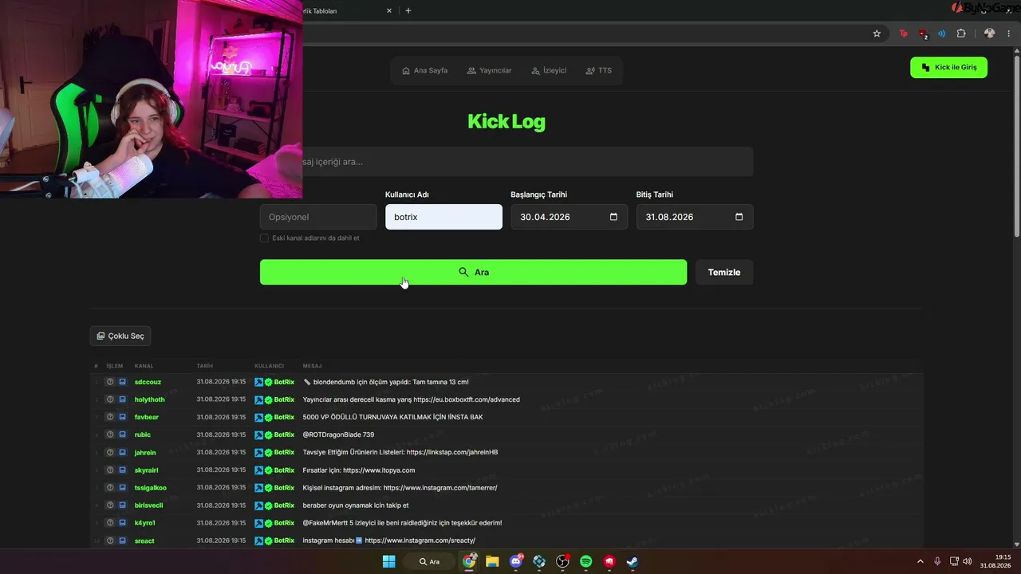This screenshot has width=1021, height=574.
Task: Open the image icon for the favbear row
Action: (x=122, y=417)
